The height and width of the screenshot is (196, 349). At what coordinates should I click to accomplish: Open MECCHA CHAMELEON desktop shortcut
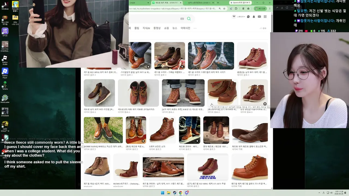point(5,46)
